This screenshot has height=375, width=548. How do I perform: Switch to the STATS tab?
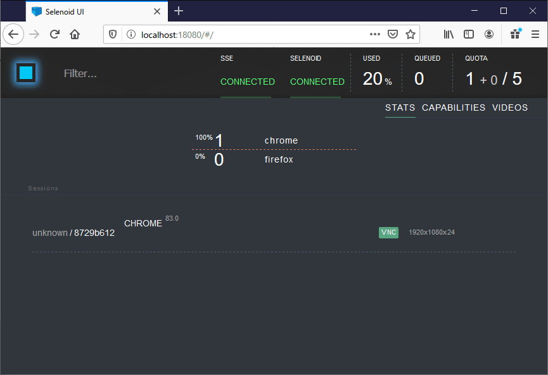click(400, 108)
